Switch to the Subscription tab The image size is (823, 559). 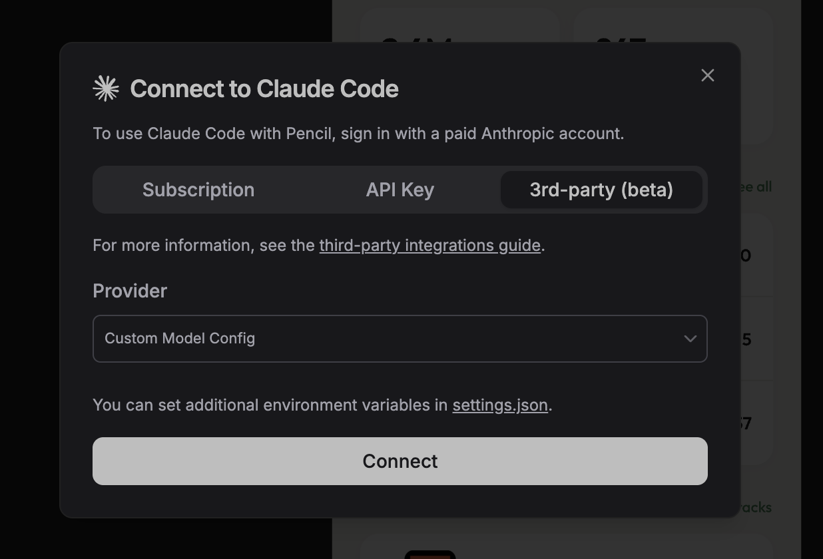[198, 190]
